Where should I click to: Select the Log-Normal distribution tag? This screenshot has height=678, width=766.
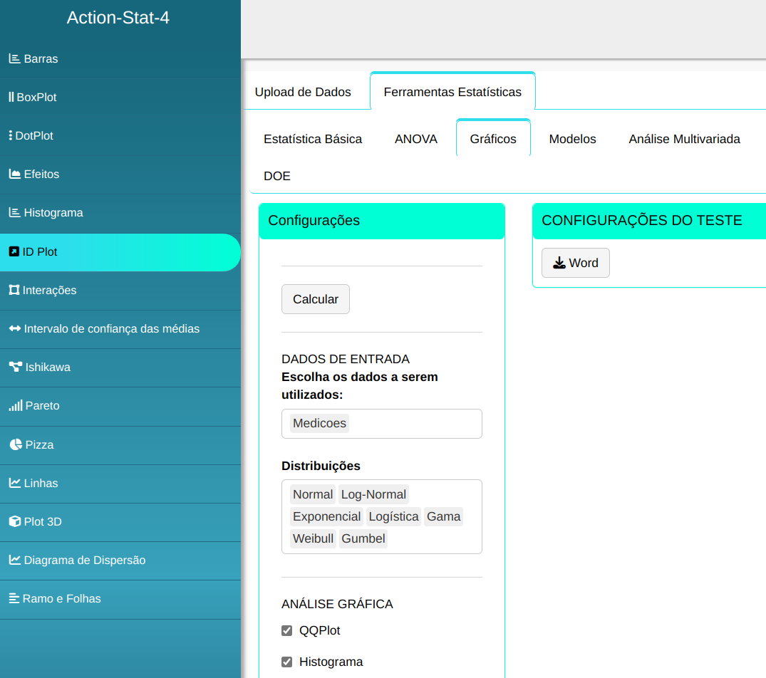(373, 494)
